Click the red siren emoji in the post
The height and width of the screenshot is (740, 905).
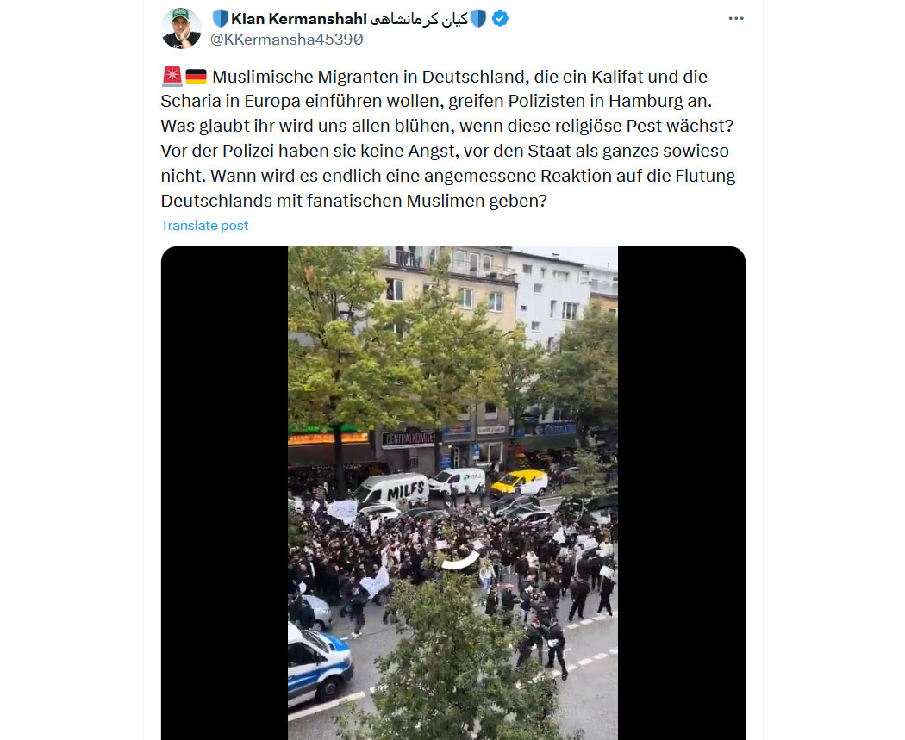[x=172, y=76]
